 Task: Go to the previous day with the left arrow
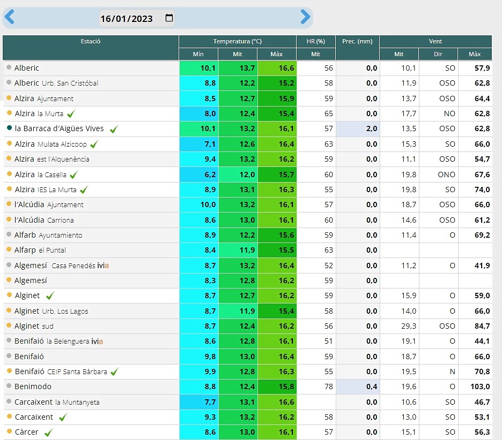click(x=10, y=17)
